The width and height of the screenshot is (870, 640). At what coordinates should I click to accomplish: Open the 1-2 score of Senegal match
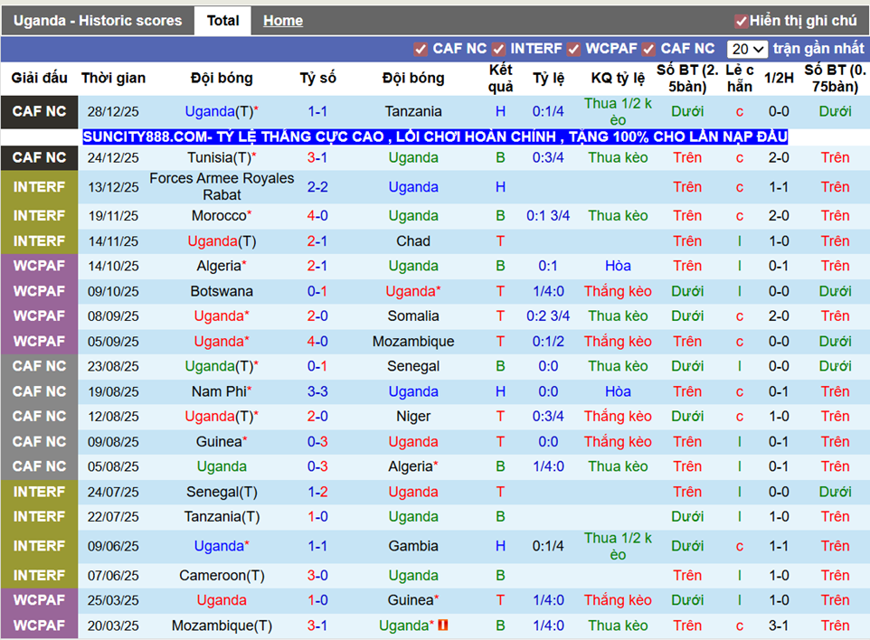click(x=317, y=492)
